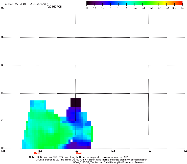
Task: Click latitude label 20
Action: 2,8
